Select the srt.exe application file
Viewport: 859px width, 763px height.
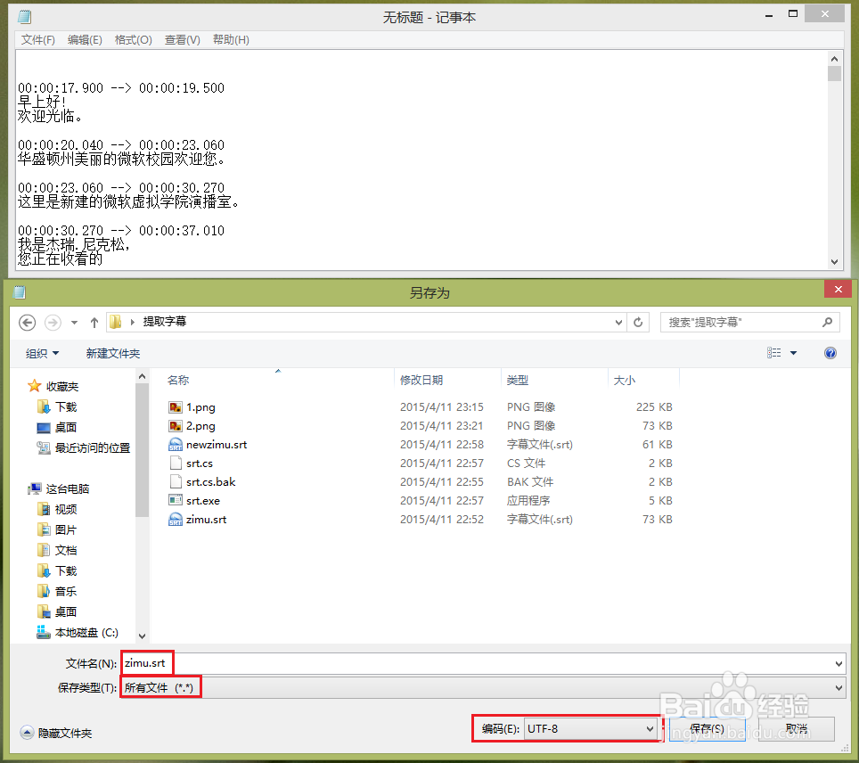tap(202, 500)
